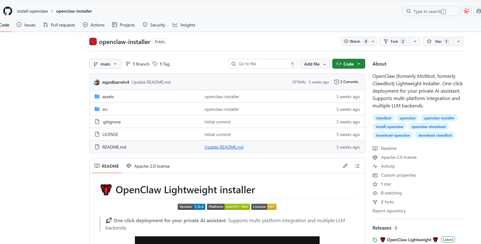Open the Apache-2.0 license tab

148,166
